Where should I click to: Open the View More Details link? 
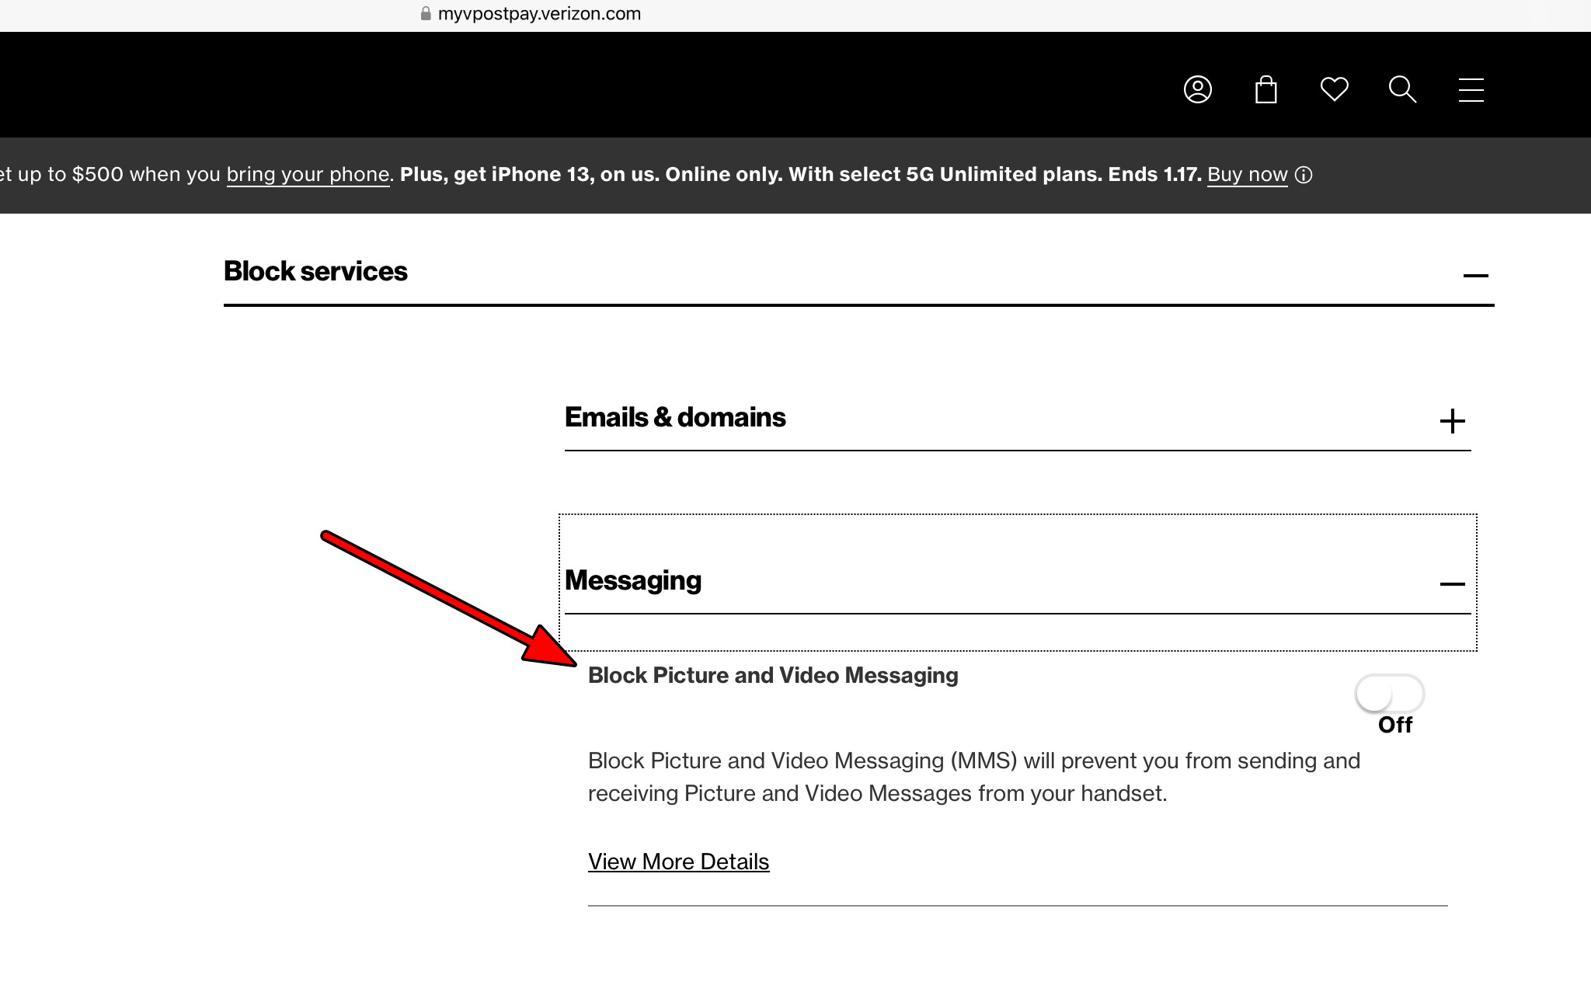677,862
